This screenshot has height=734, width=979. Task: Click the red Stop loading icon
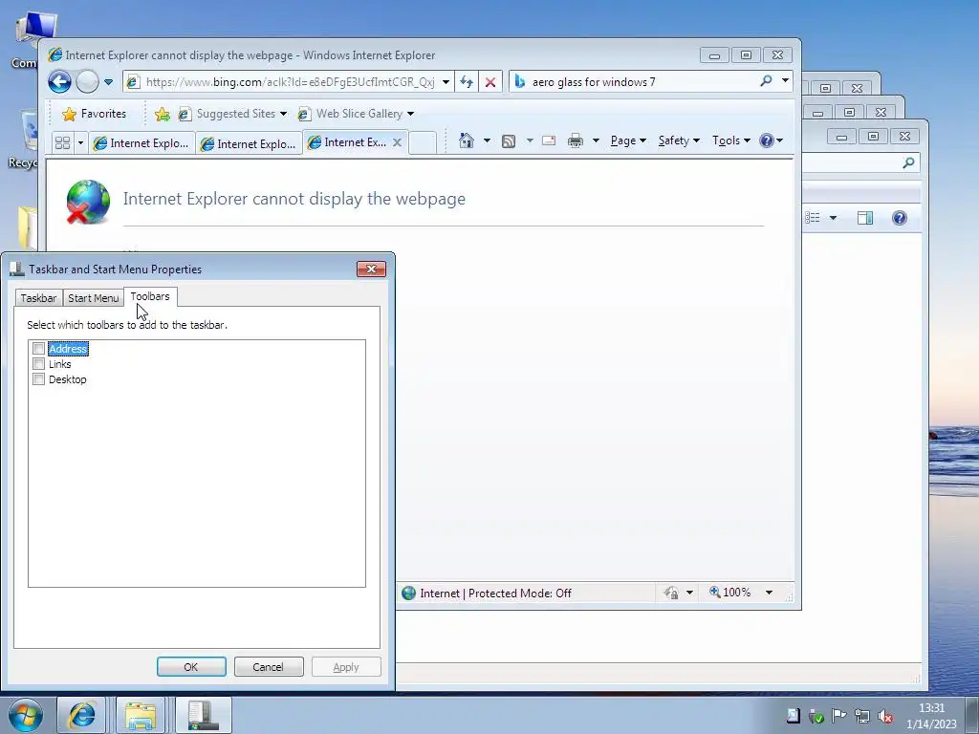(x=490, y=82)
